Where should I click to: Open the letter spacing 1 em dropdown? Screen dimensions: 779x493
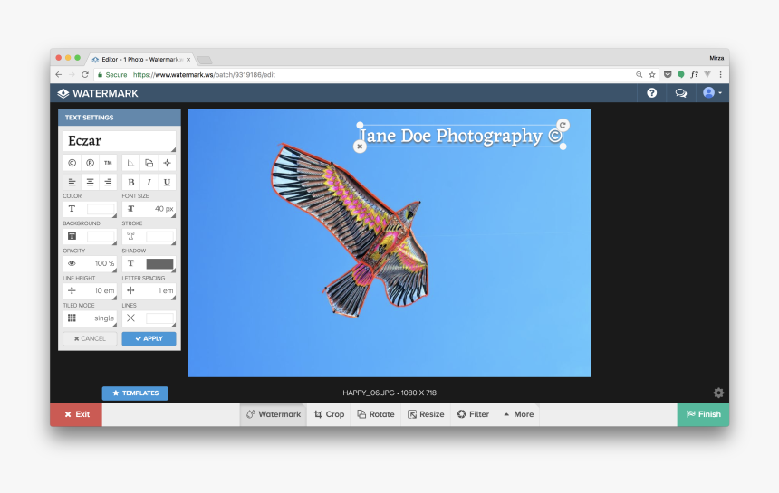tap(149, 290)
